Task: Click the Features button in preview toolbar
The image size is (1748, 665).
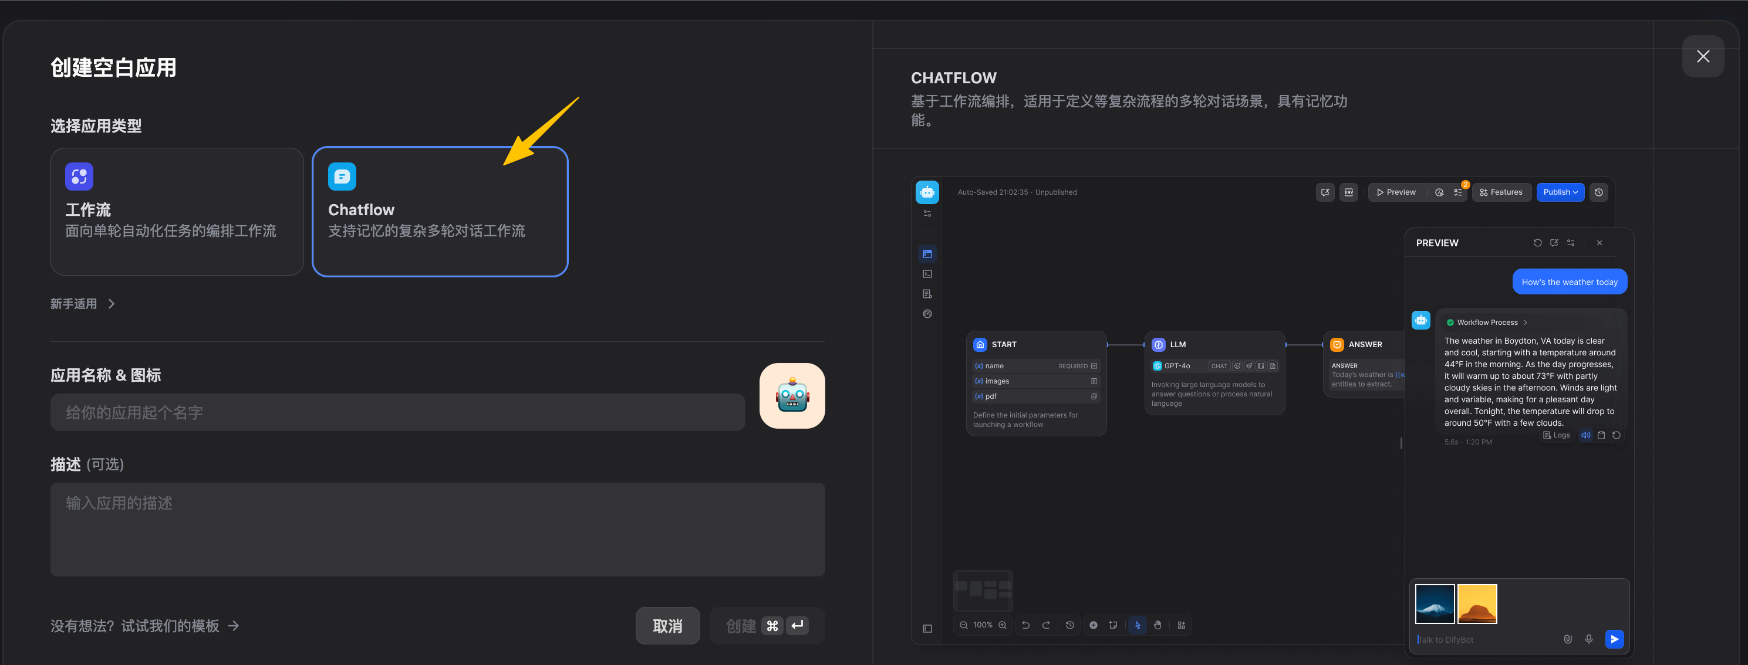Action: (1500, 192)
